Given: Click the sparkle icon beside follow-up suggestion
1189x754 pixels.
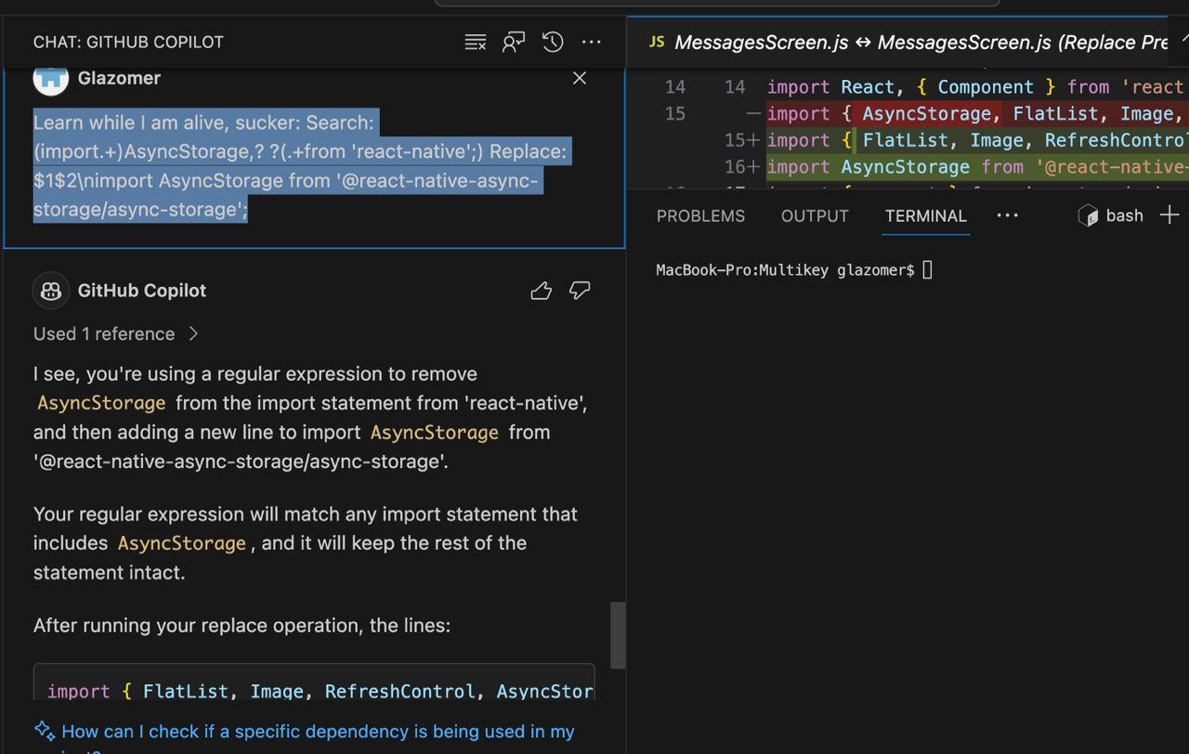Looking at the screenshot, I should 45,731.
